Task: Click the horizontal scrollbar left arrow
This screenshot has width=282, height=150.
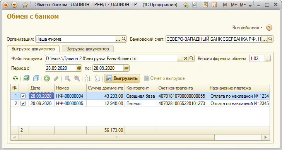Action: tap(15, 137)
